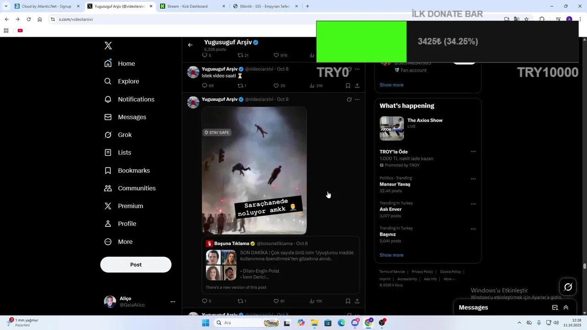Image resolution: width=587 pixels, height=330 pixels.
Task: Open Grok actions on the Saraçhane video post
Action: 349,99
